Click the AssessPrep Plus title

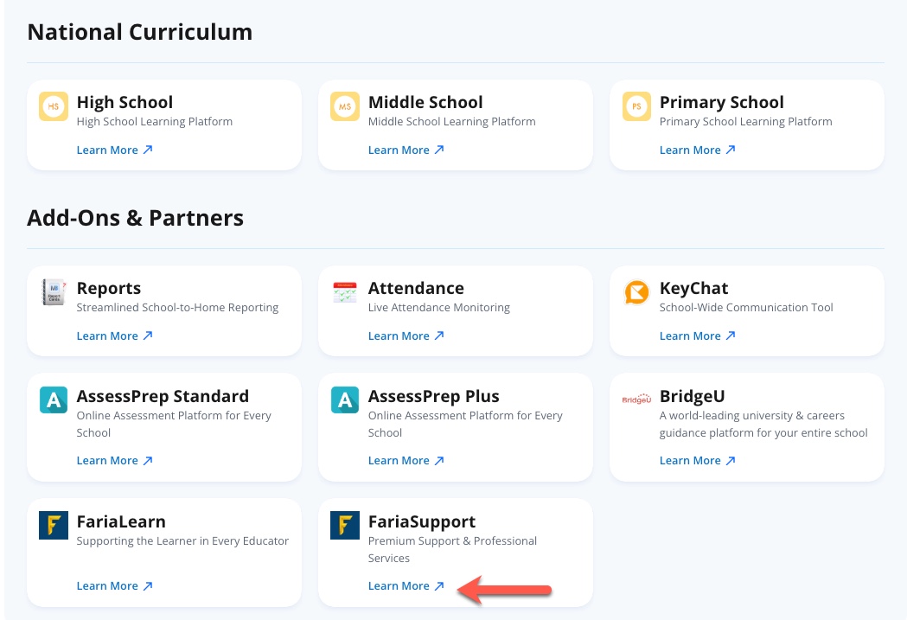(433, 396)
